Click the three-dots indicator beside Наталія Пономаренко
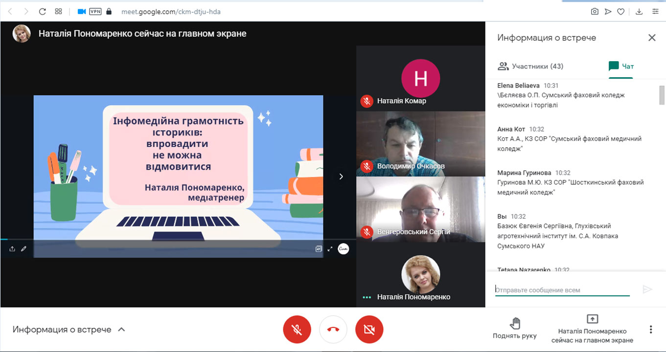The height and width of the screenshot is (352, 666). tap(367, 297)
